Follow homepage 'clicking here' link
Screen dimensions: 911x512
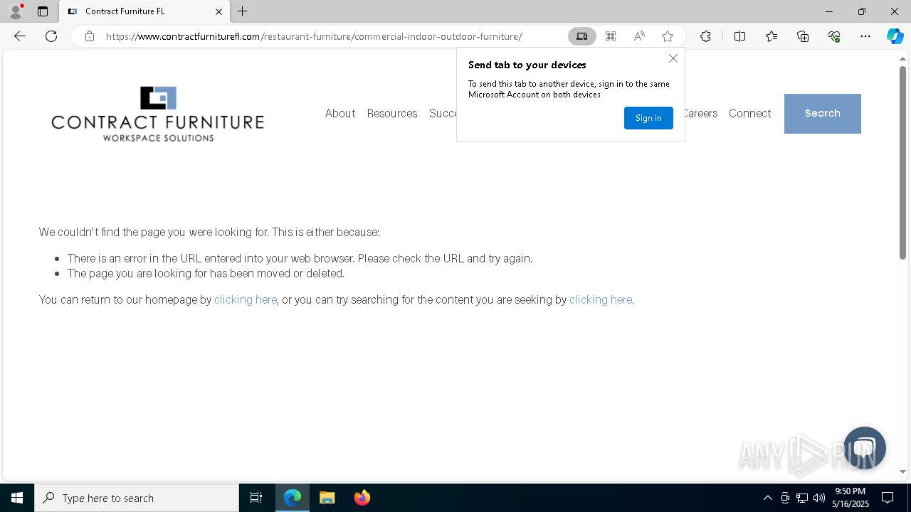coord(246,299)
